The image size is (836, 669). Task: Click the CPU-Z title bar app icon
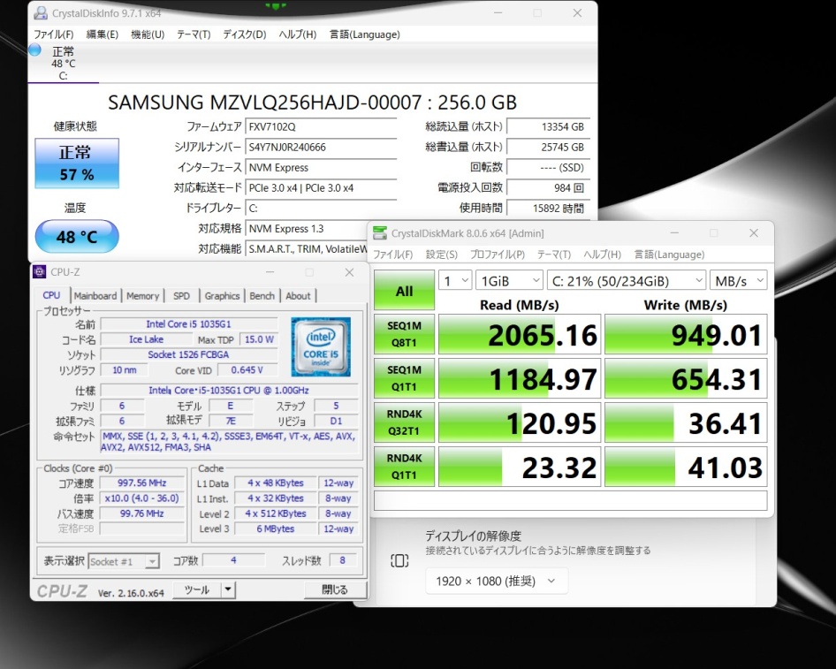click(40, 272)
